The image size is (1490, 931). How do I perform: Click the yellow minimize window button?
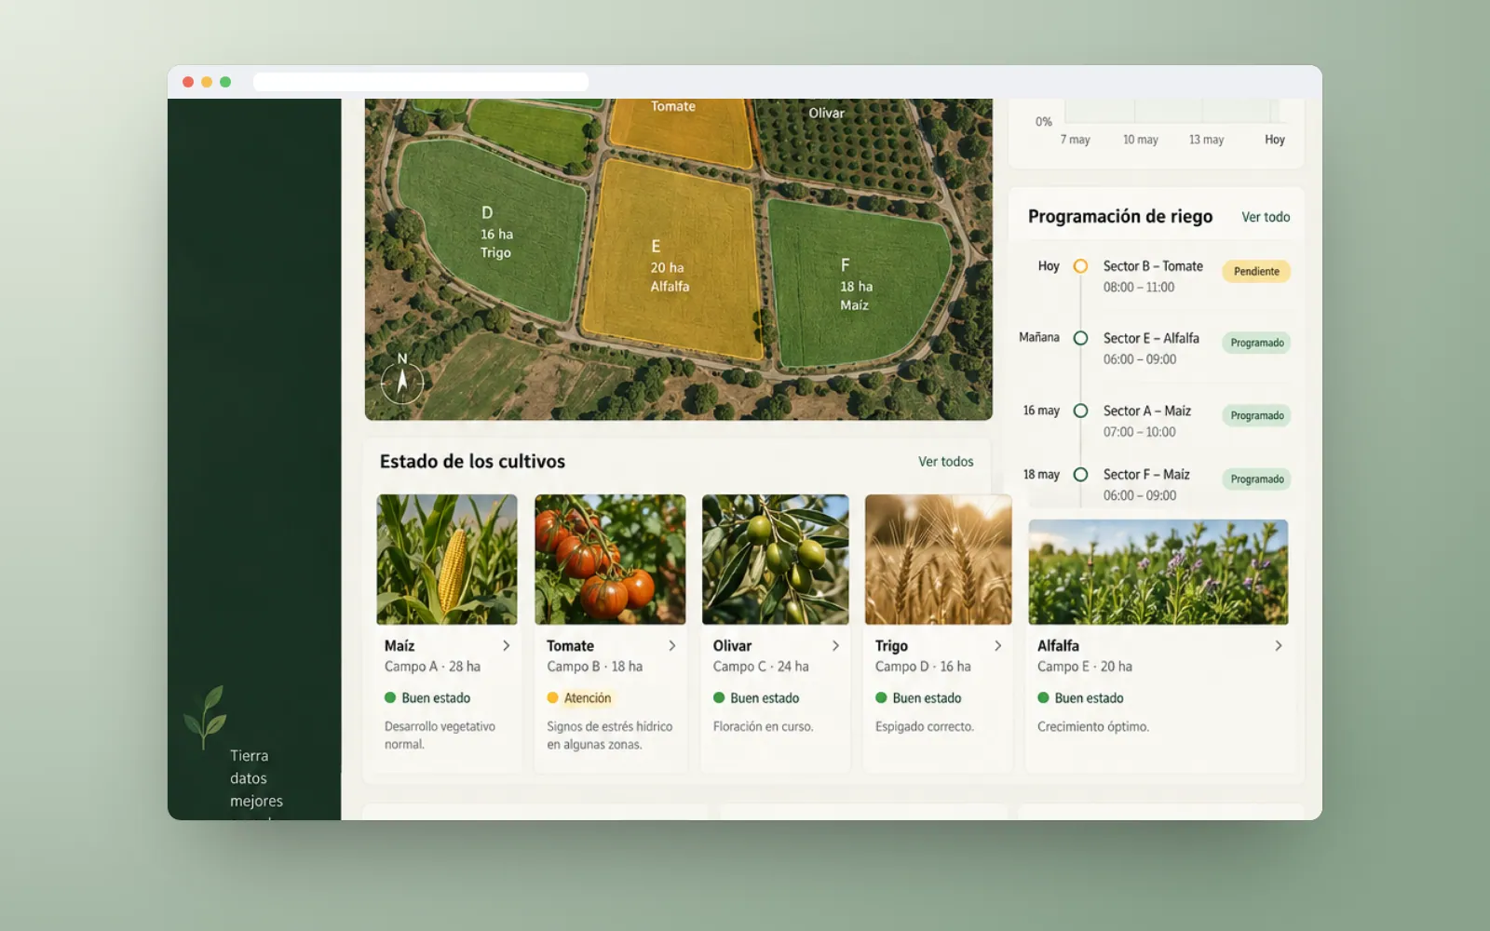click(x=207, y=82)
